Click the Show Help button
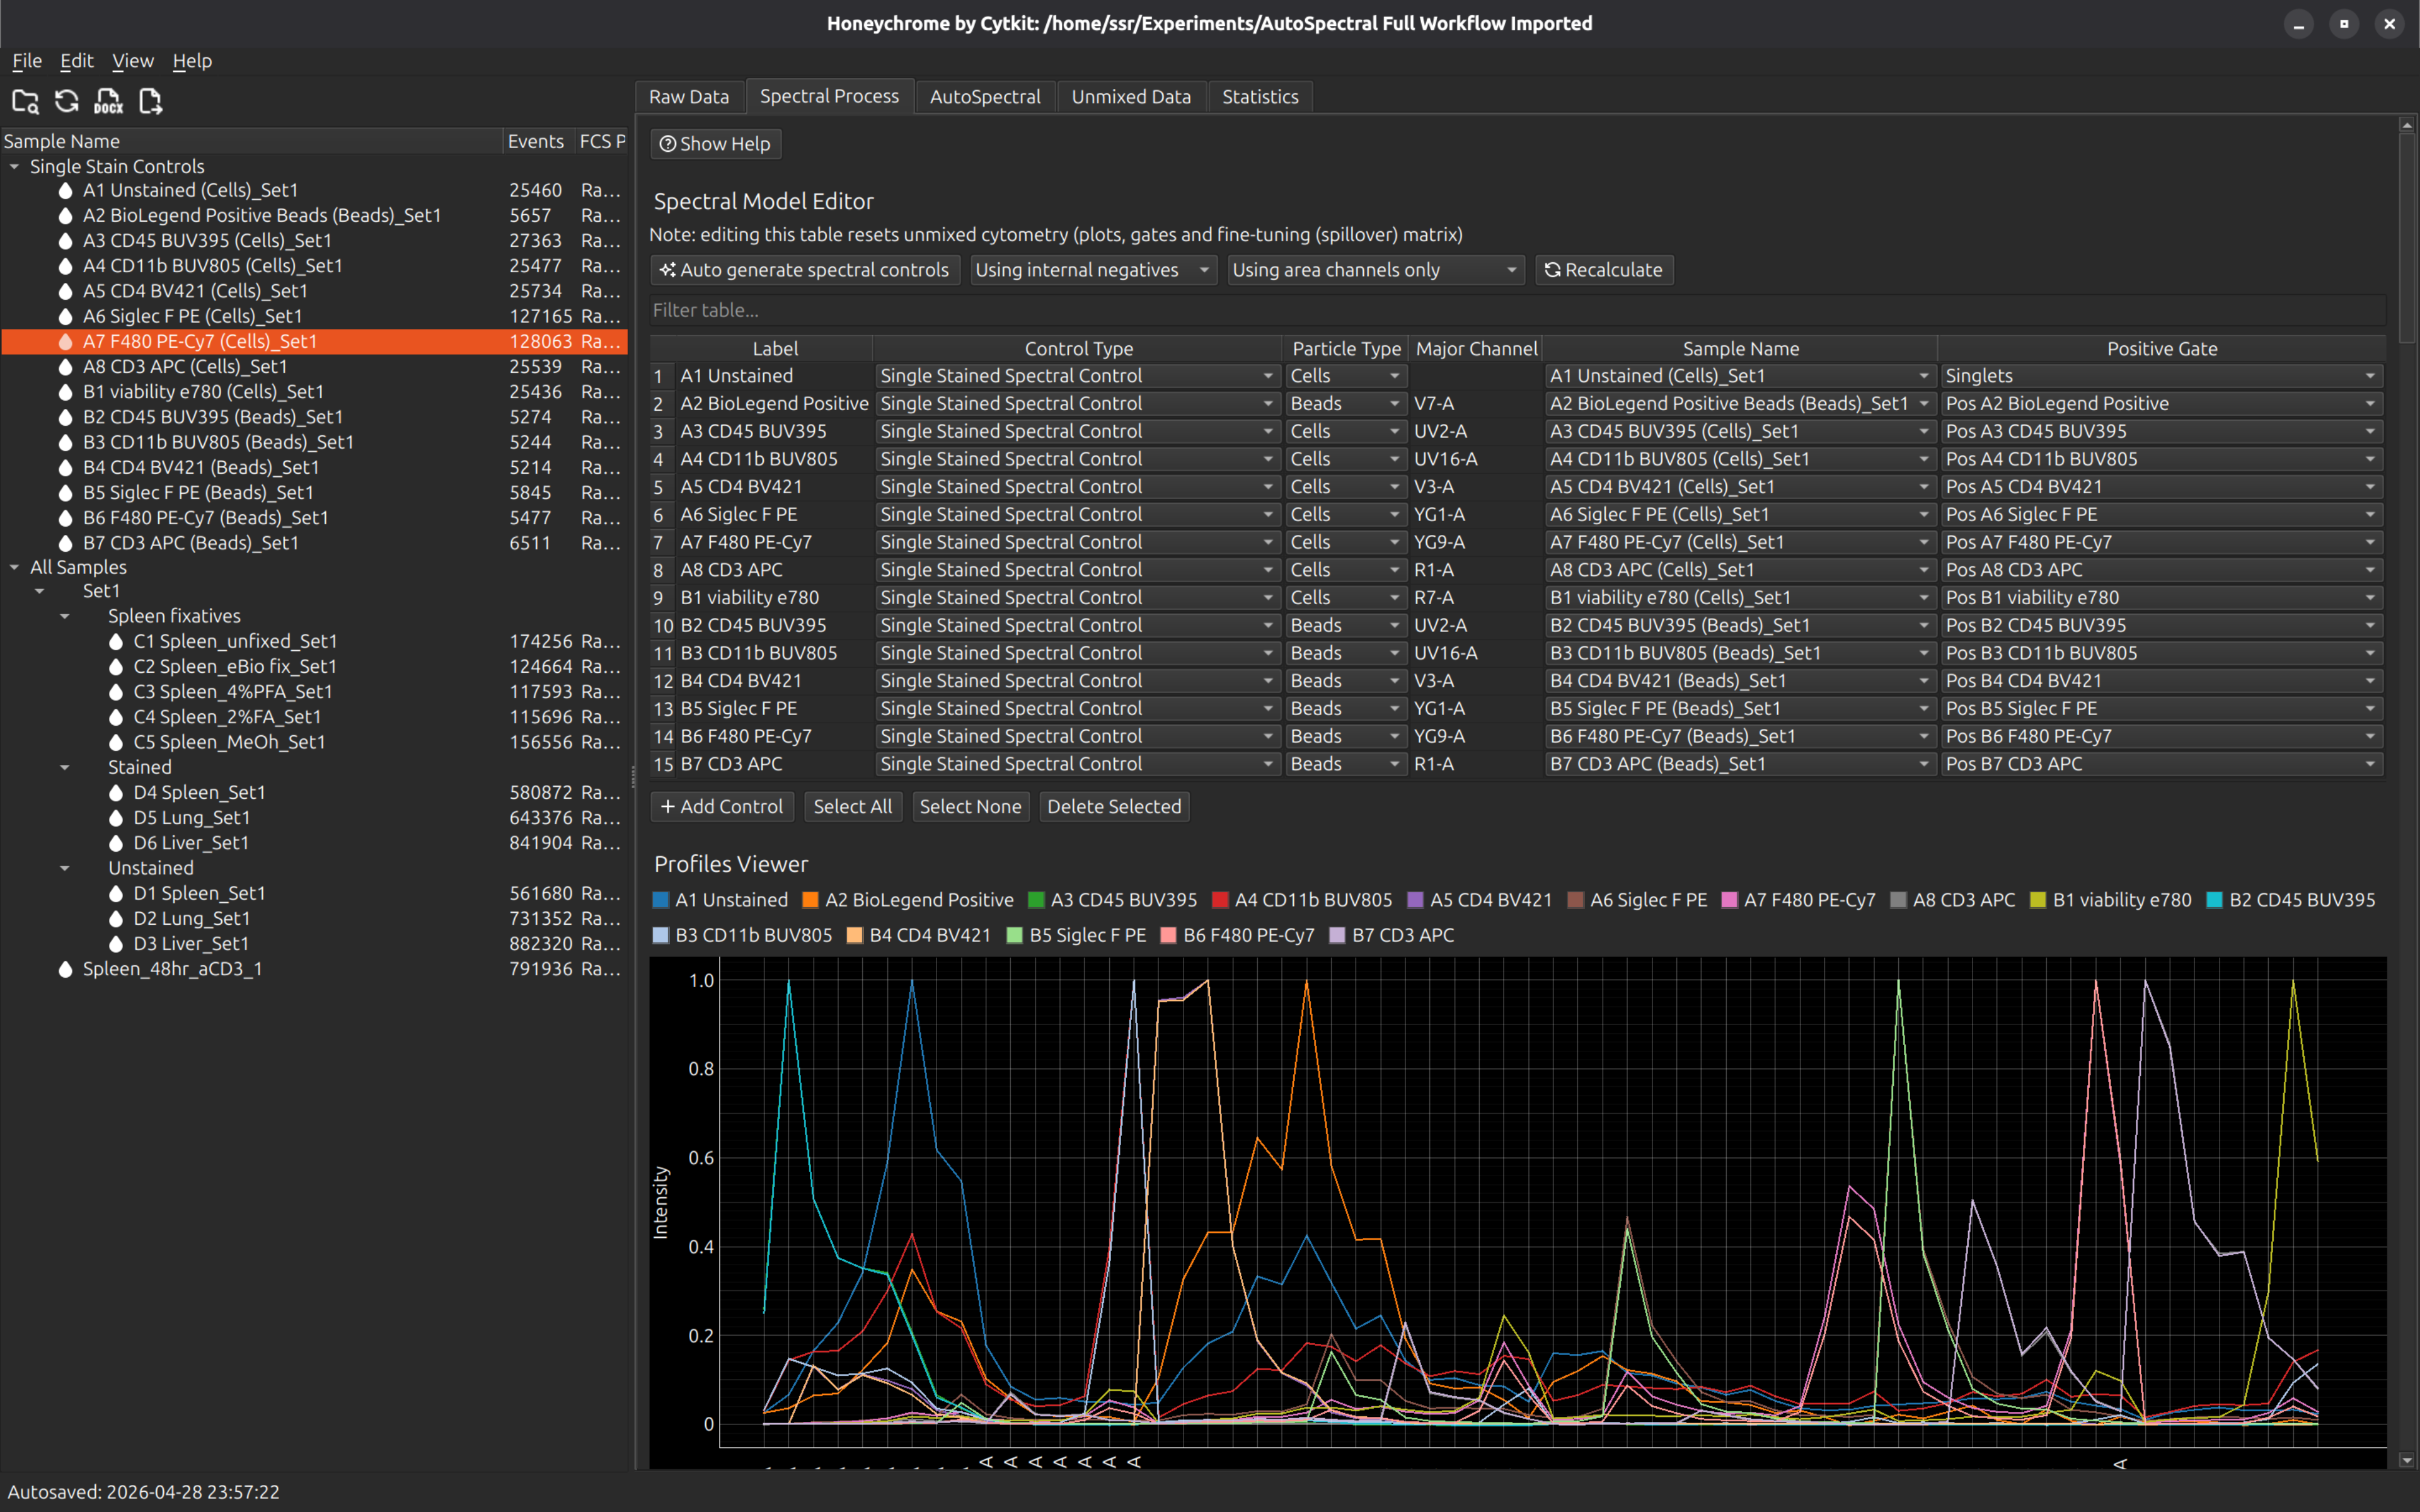This screenshot has height=1512, width=2420. tap(716, 144)
